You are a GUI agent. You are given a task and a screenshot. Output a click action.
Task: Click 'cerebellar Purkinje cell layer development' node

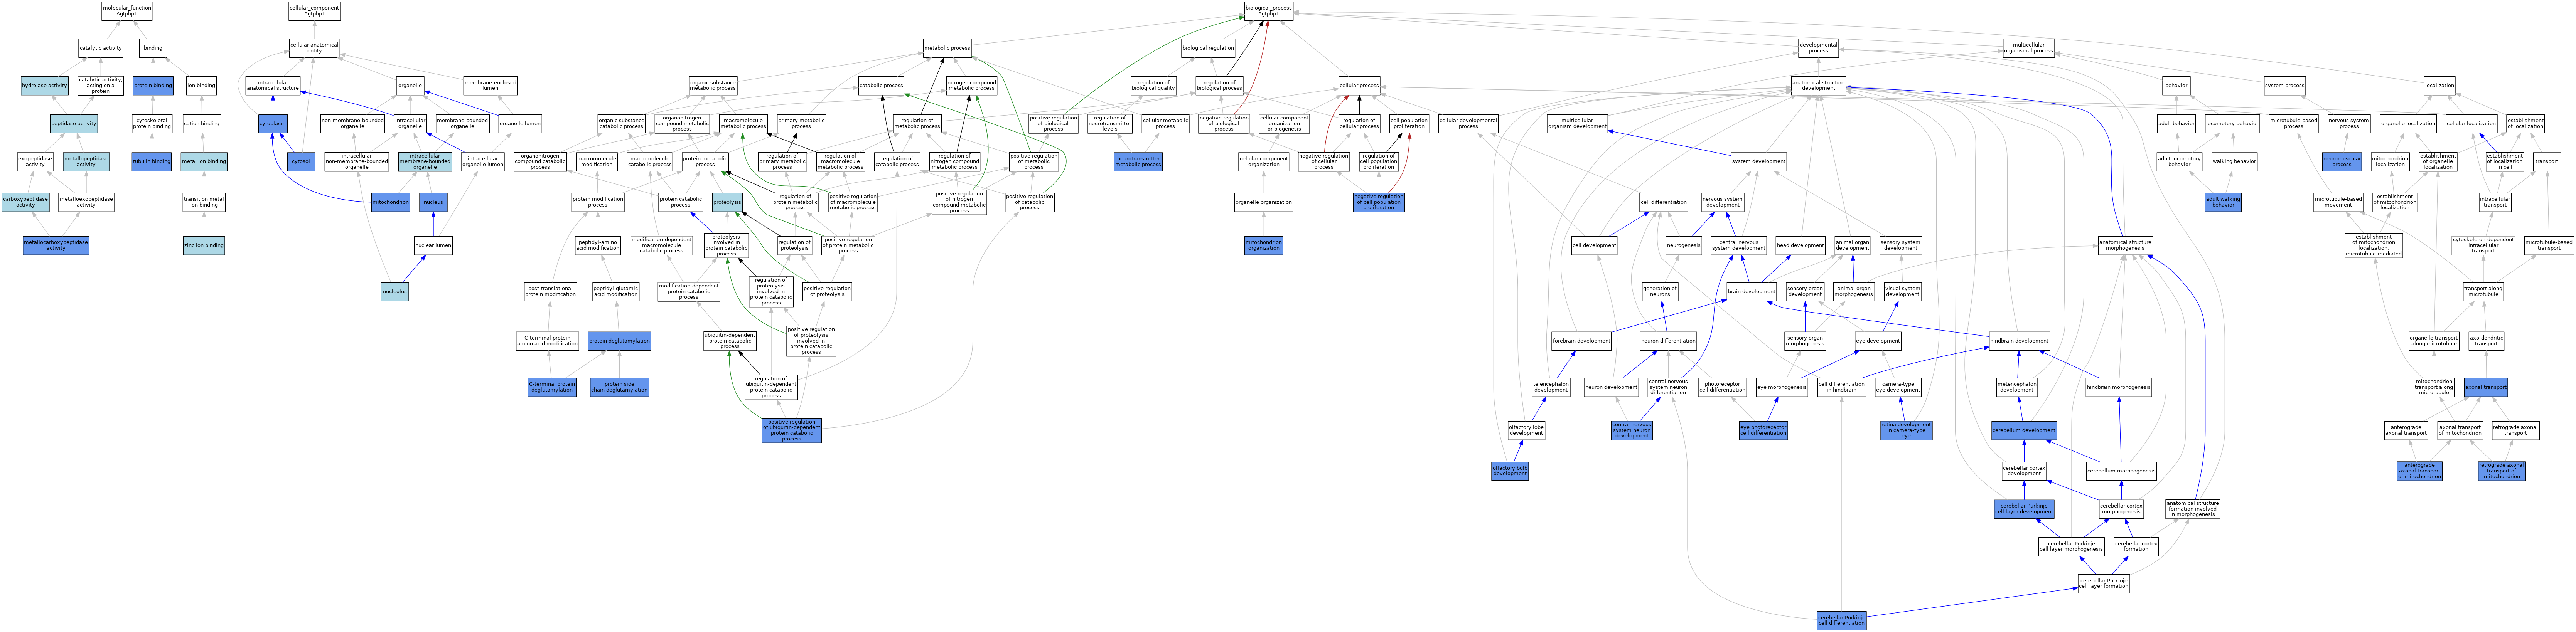[x=2025, y=509]
